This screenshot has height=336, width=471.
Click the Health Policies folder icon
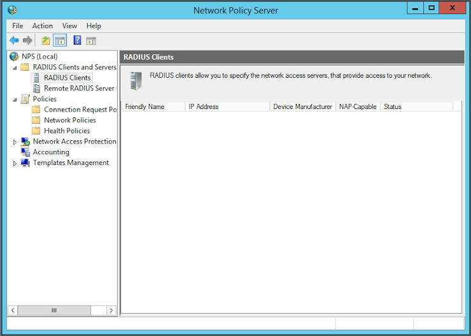[36, 131]
